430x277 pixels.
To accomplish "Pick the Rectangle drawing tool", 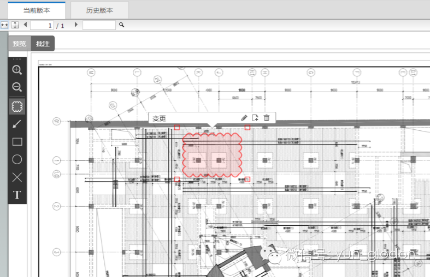I will [x=17, y=142].
